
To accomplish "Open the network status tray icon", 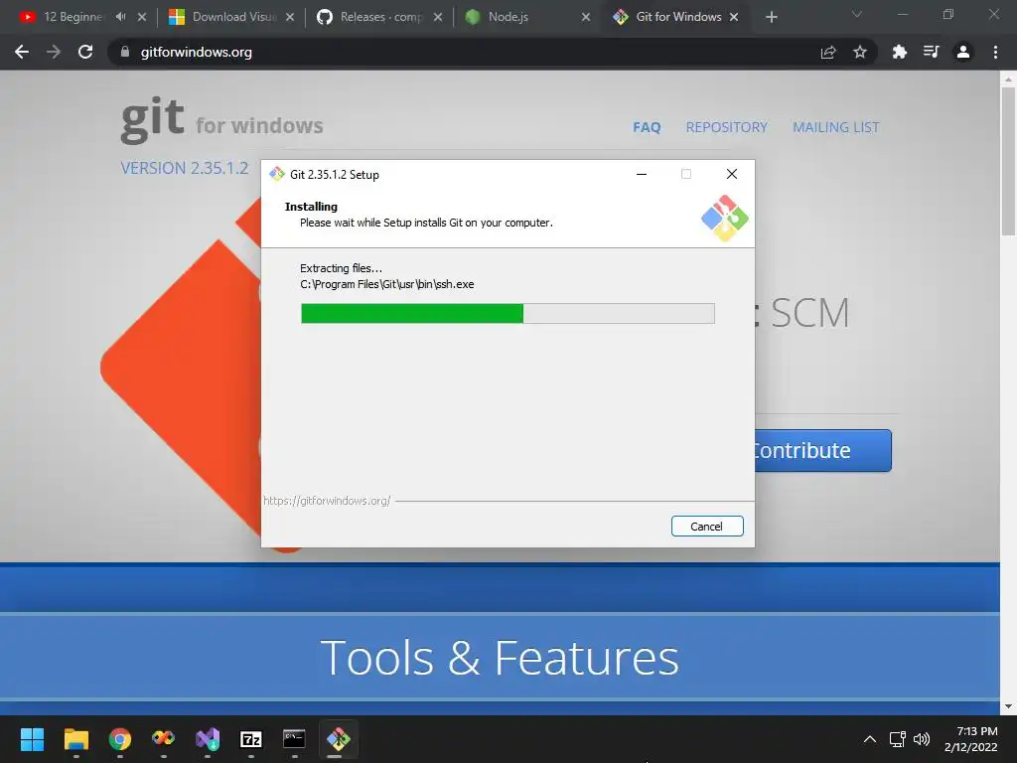I will [898, 739].
